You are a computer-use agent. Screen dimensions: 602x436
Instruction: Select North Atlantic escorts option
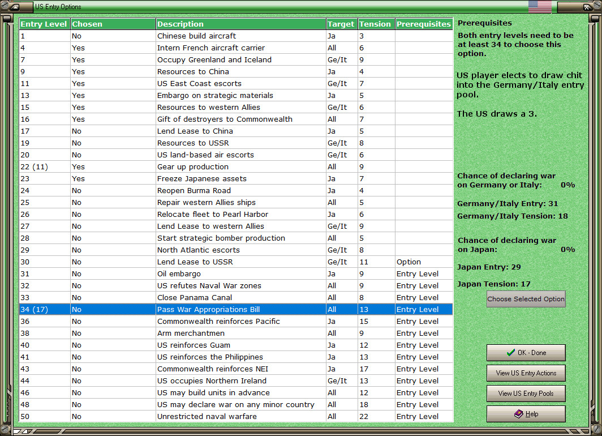pyautogui.click(x=236, y=250)
